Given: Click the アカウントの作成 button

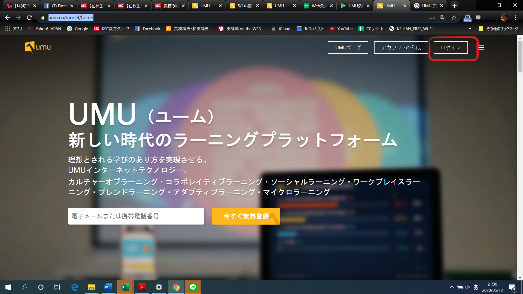Looking at the screenshot, I should tap(401, 47).
